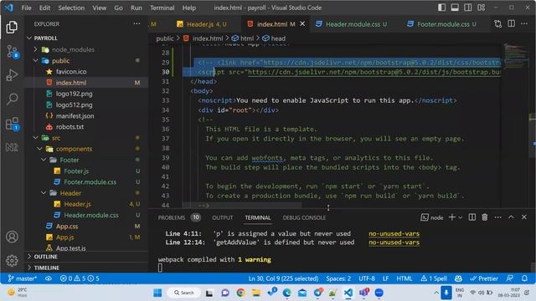Maximize the panel size chevron
Viewport: 536px width, 301px height.
(x=511, y=217)
